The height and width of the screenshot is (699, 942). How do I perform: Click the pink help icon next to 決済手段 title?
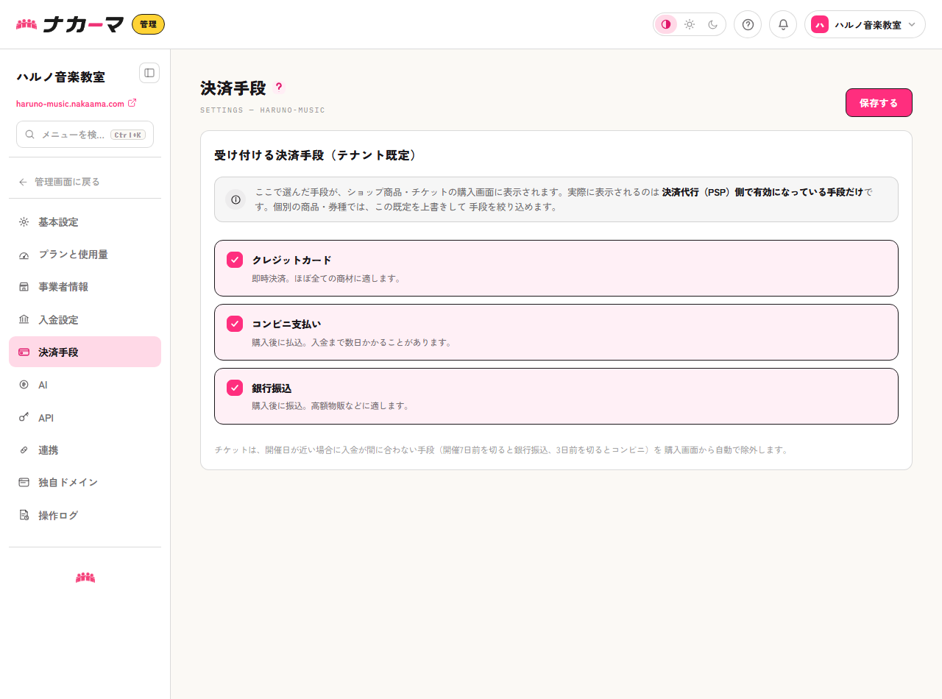tap(278, 87)
